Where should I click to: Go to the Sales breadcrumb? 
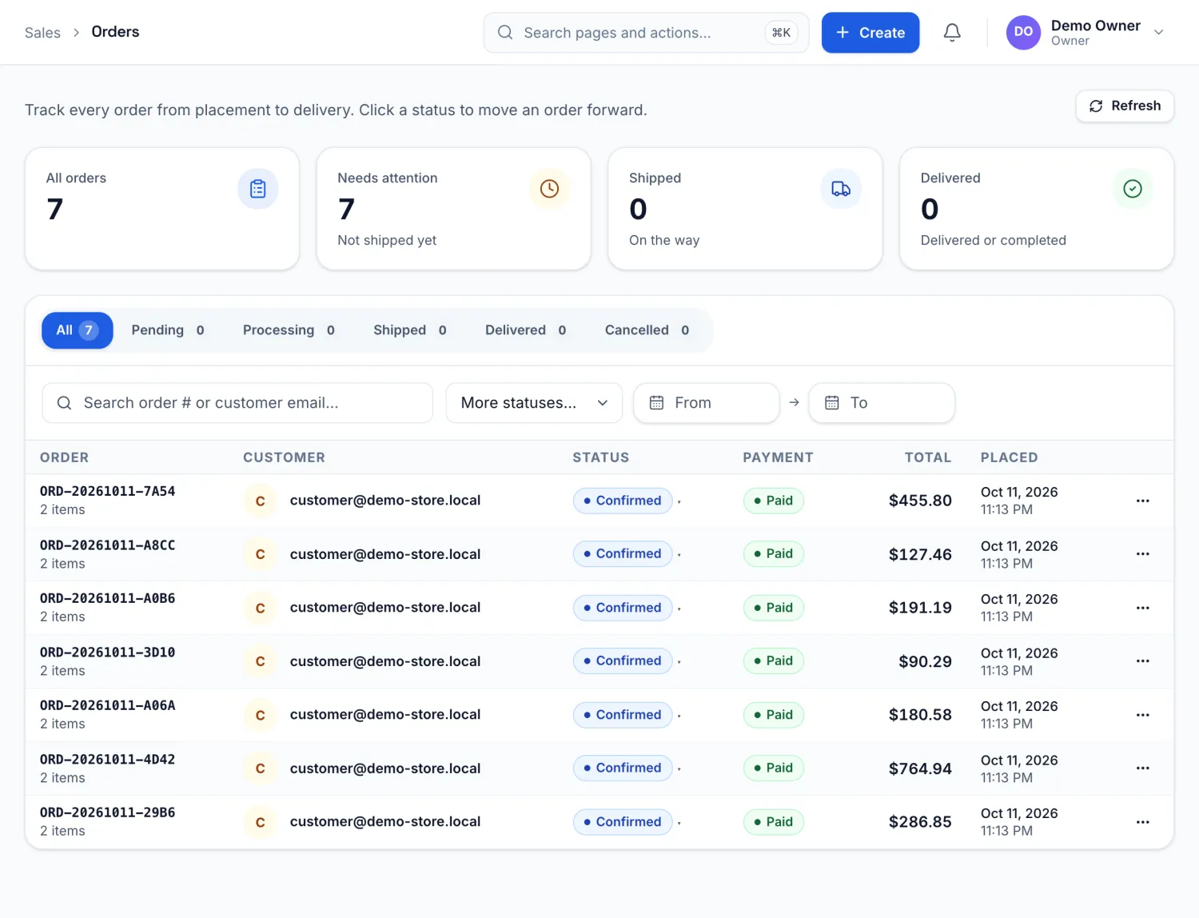tap(42, 33)
